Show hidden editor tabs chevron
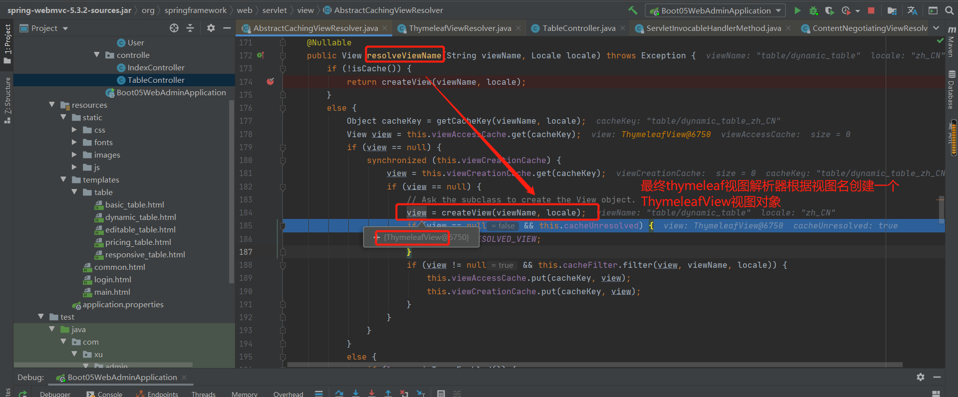Image resolution: width=958 pixels, height=397 pixels. (936, 28)
